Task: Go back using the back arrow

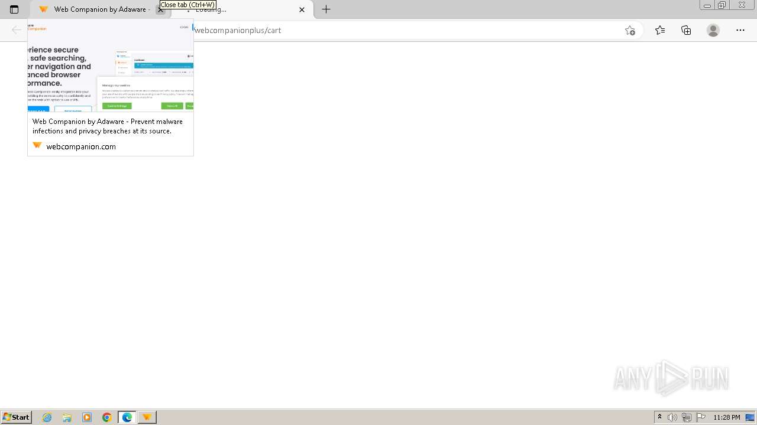Action: pyautogui.click(x=17, y=30)
